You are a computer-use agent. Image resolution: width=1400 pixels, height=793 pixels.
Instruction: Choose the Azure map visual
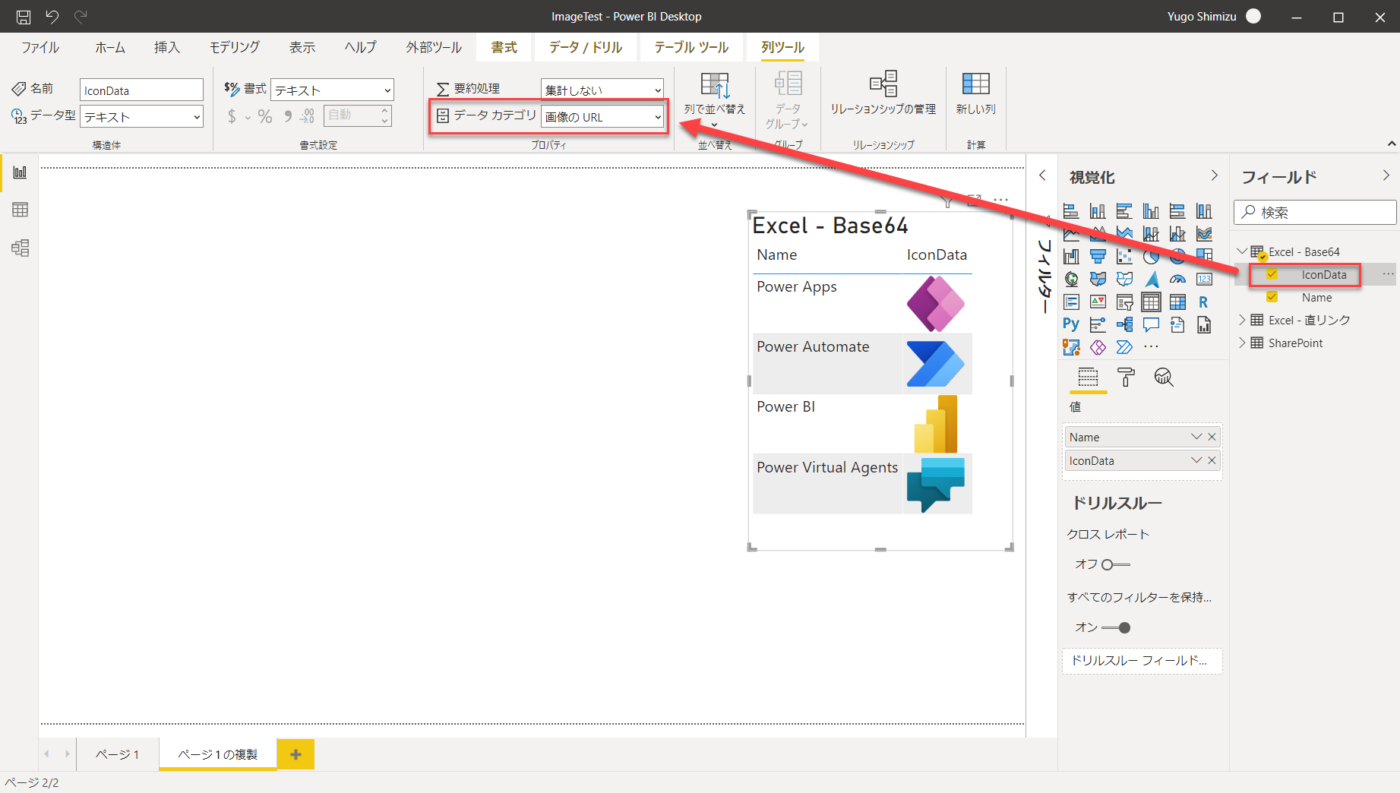1151,280
